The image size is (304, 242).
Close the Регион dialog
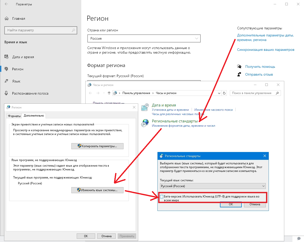(x=134, y=107)
